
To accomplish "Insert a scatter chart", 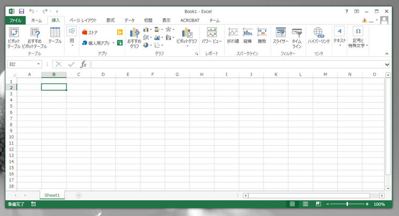I will point(159,45).
